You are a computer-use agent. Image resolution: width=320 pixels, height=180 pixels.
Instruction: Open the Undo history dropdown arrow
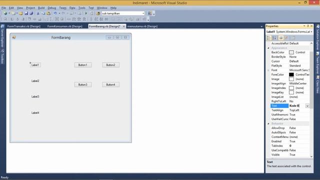coord(59,13)
